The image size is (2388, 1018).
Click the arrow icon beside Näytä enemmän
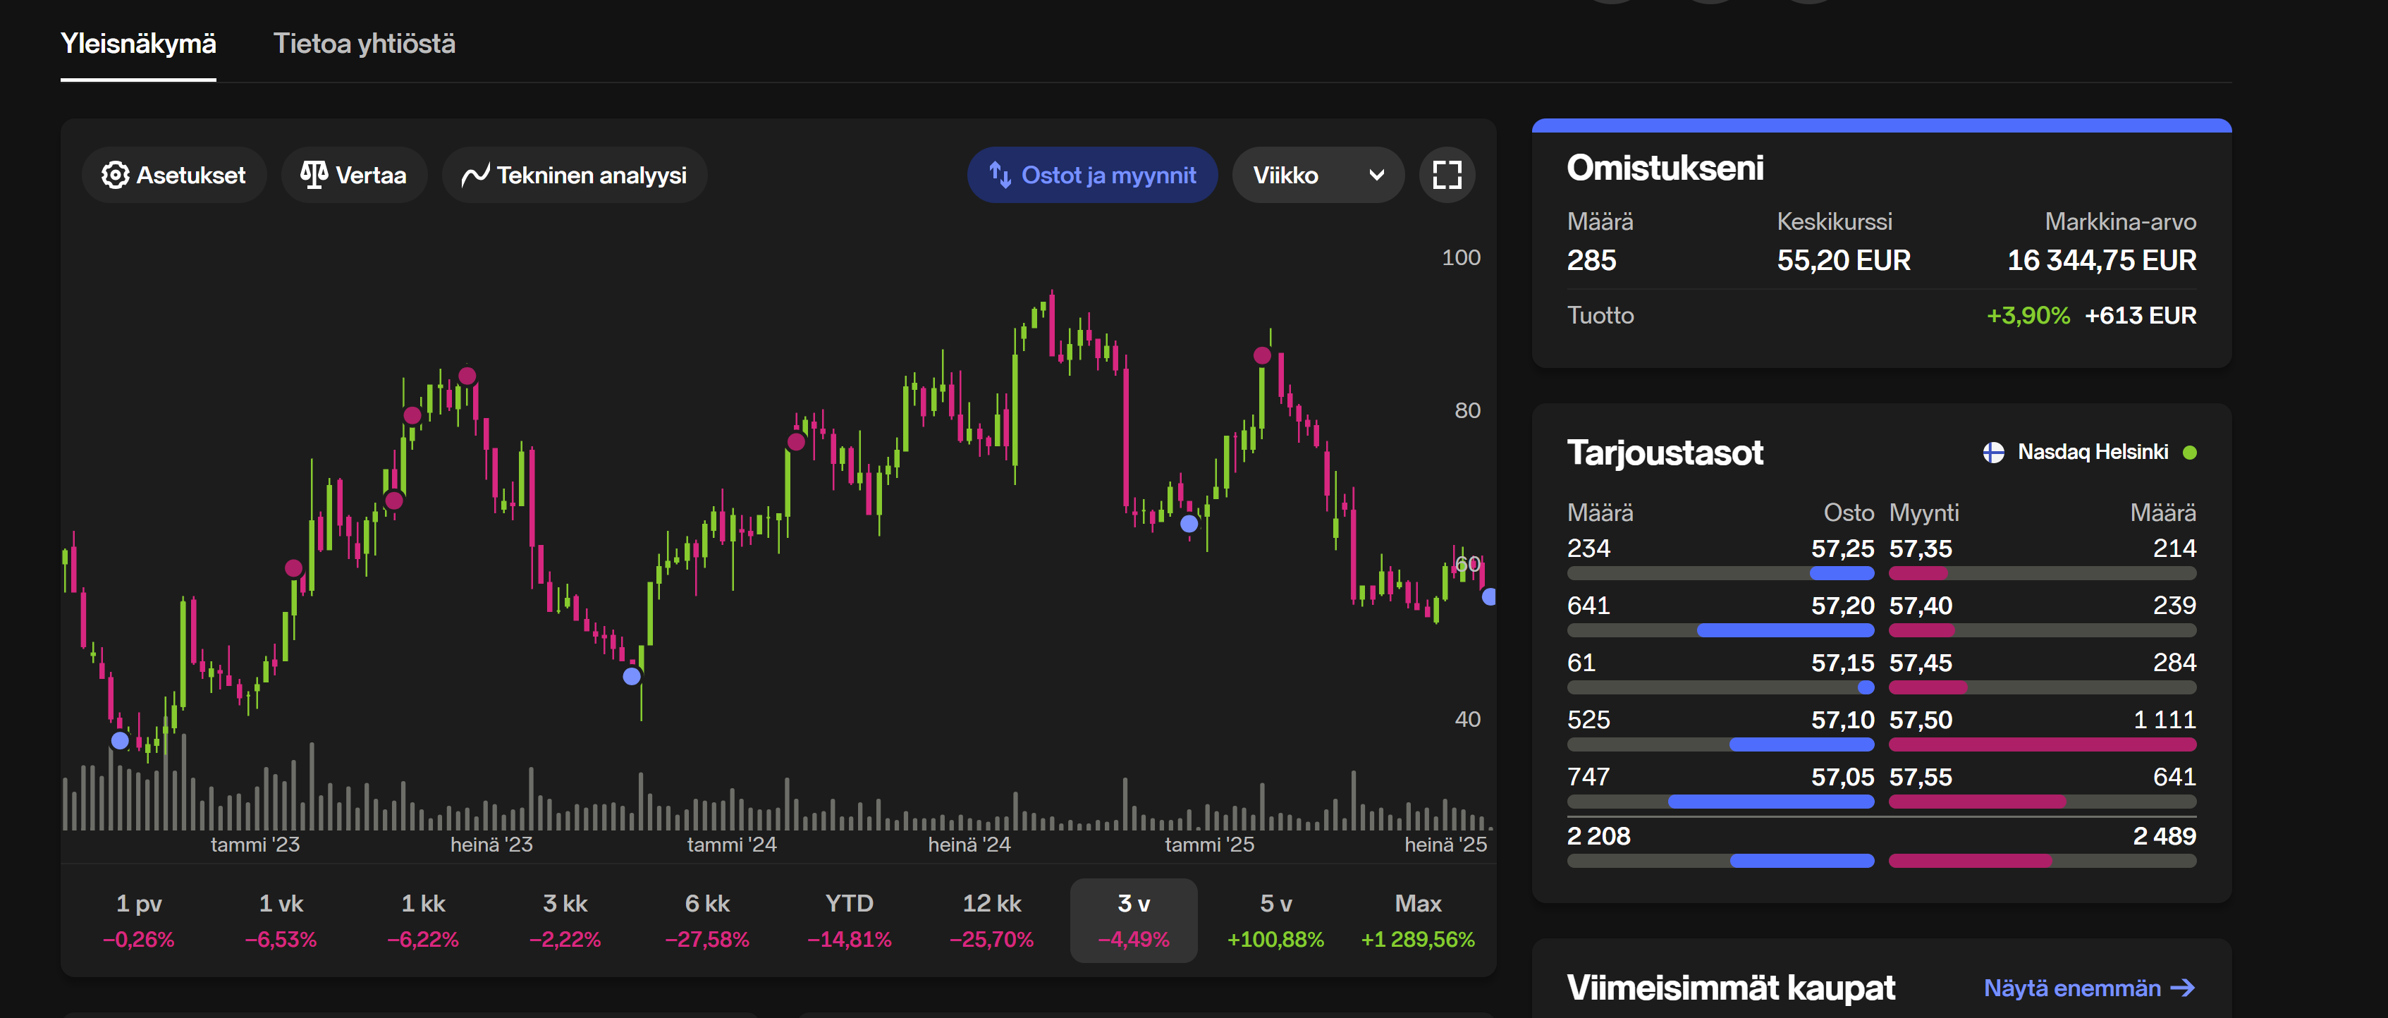click(2183, 988)
